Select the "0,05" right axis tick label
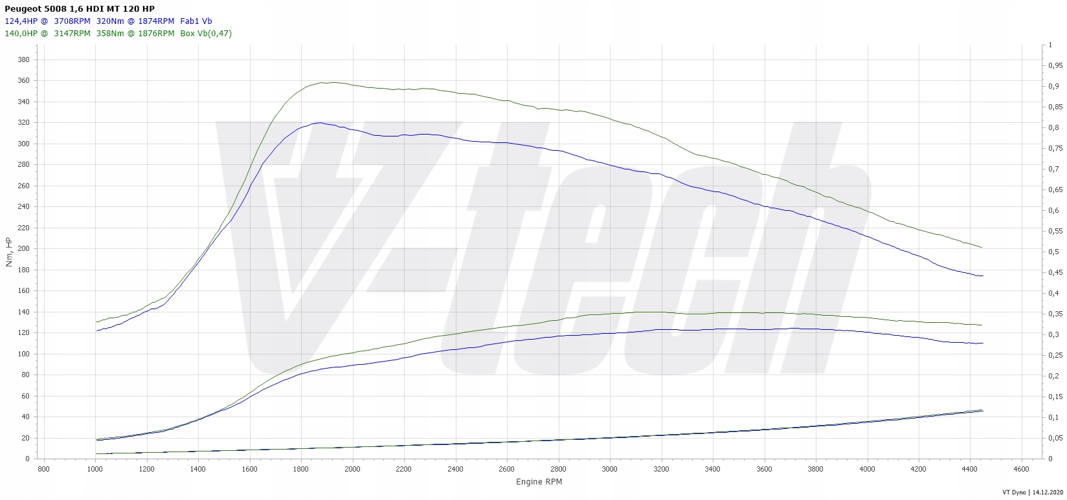The height and width of the screenshot is (500, 1067). pos(1055,439)
